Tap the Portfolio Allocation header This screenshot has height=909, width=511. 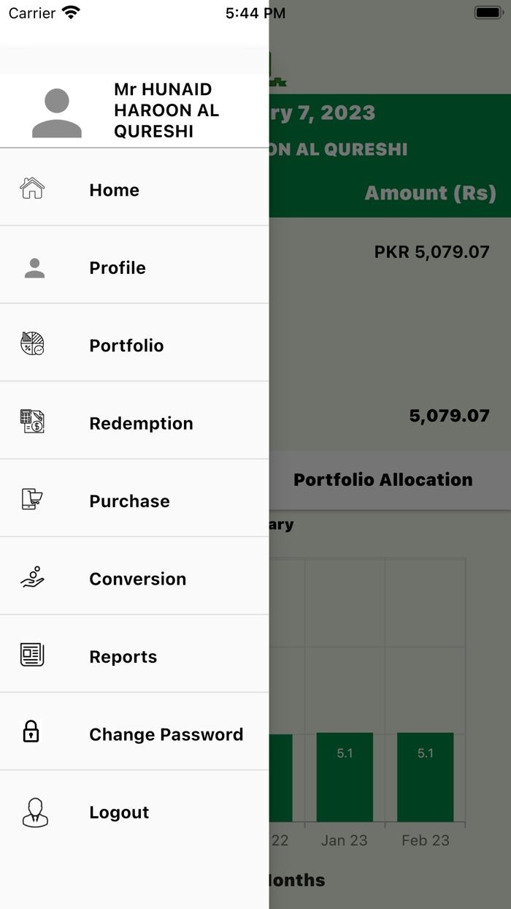coord(383,479)
